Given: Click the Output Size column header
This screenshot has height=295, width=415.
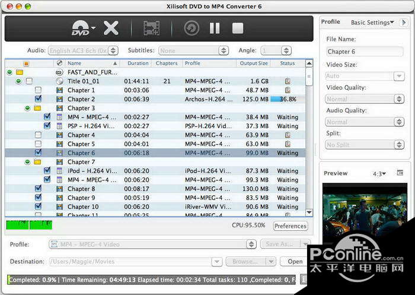Looking at the screenshot, I should 254,63.
